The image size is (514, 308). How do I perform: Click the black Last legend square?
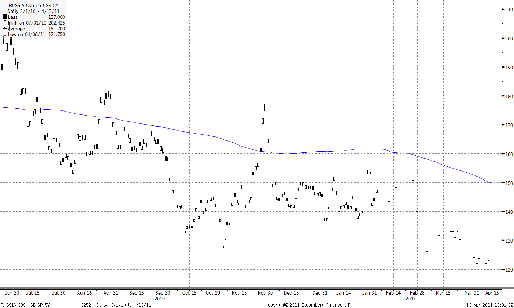(x=5, y=17)
